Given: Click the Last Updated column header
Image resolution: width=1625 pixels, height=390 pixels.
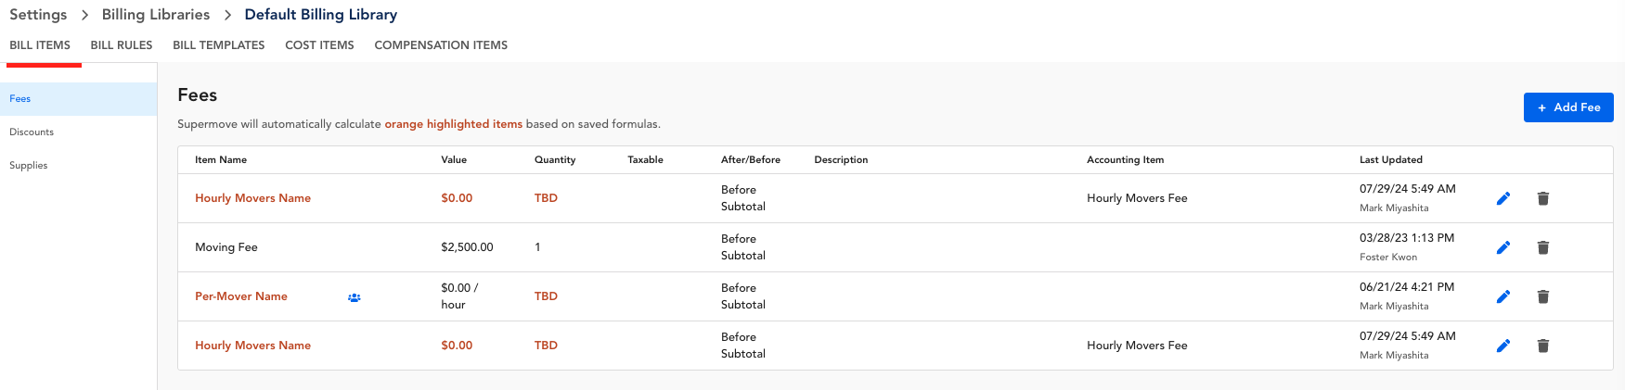Looking at the screenshot, I should pyautogui.click(x=1391, y=160).
